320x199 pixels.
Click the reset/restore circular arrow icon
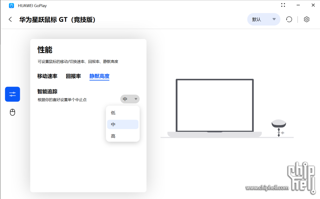tap(289, 20)
